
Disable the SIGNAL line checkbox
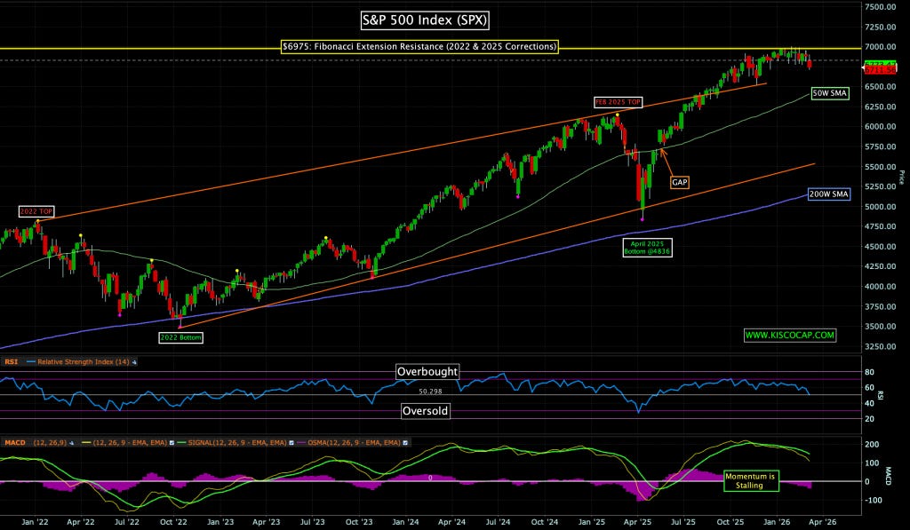tap(291, 441)
